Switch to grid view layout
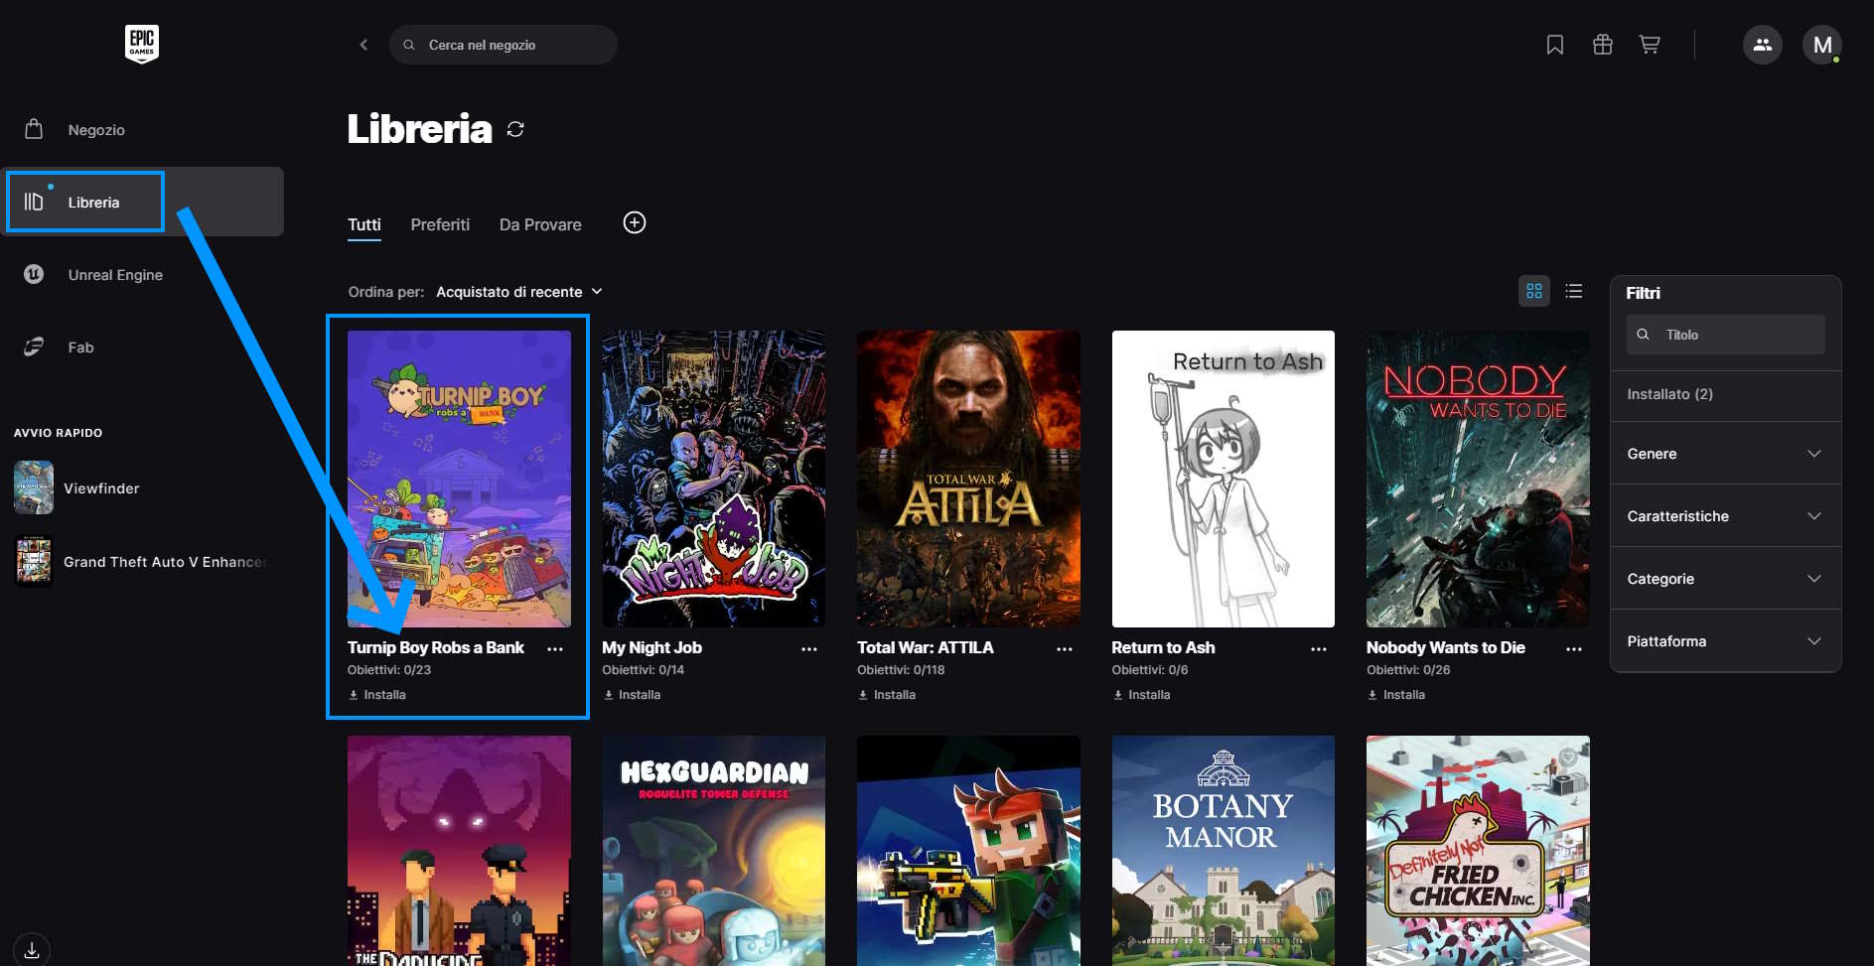 click(1533, 291)
